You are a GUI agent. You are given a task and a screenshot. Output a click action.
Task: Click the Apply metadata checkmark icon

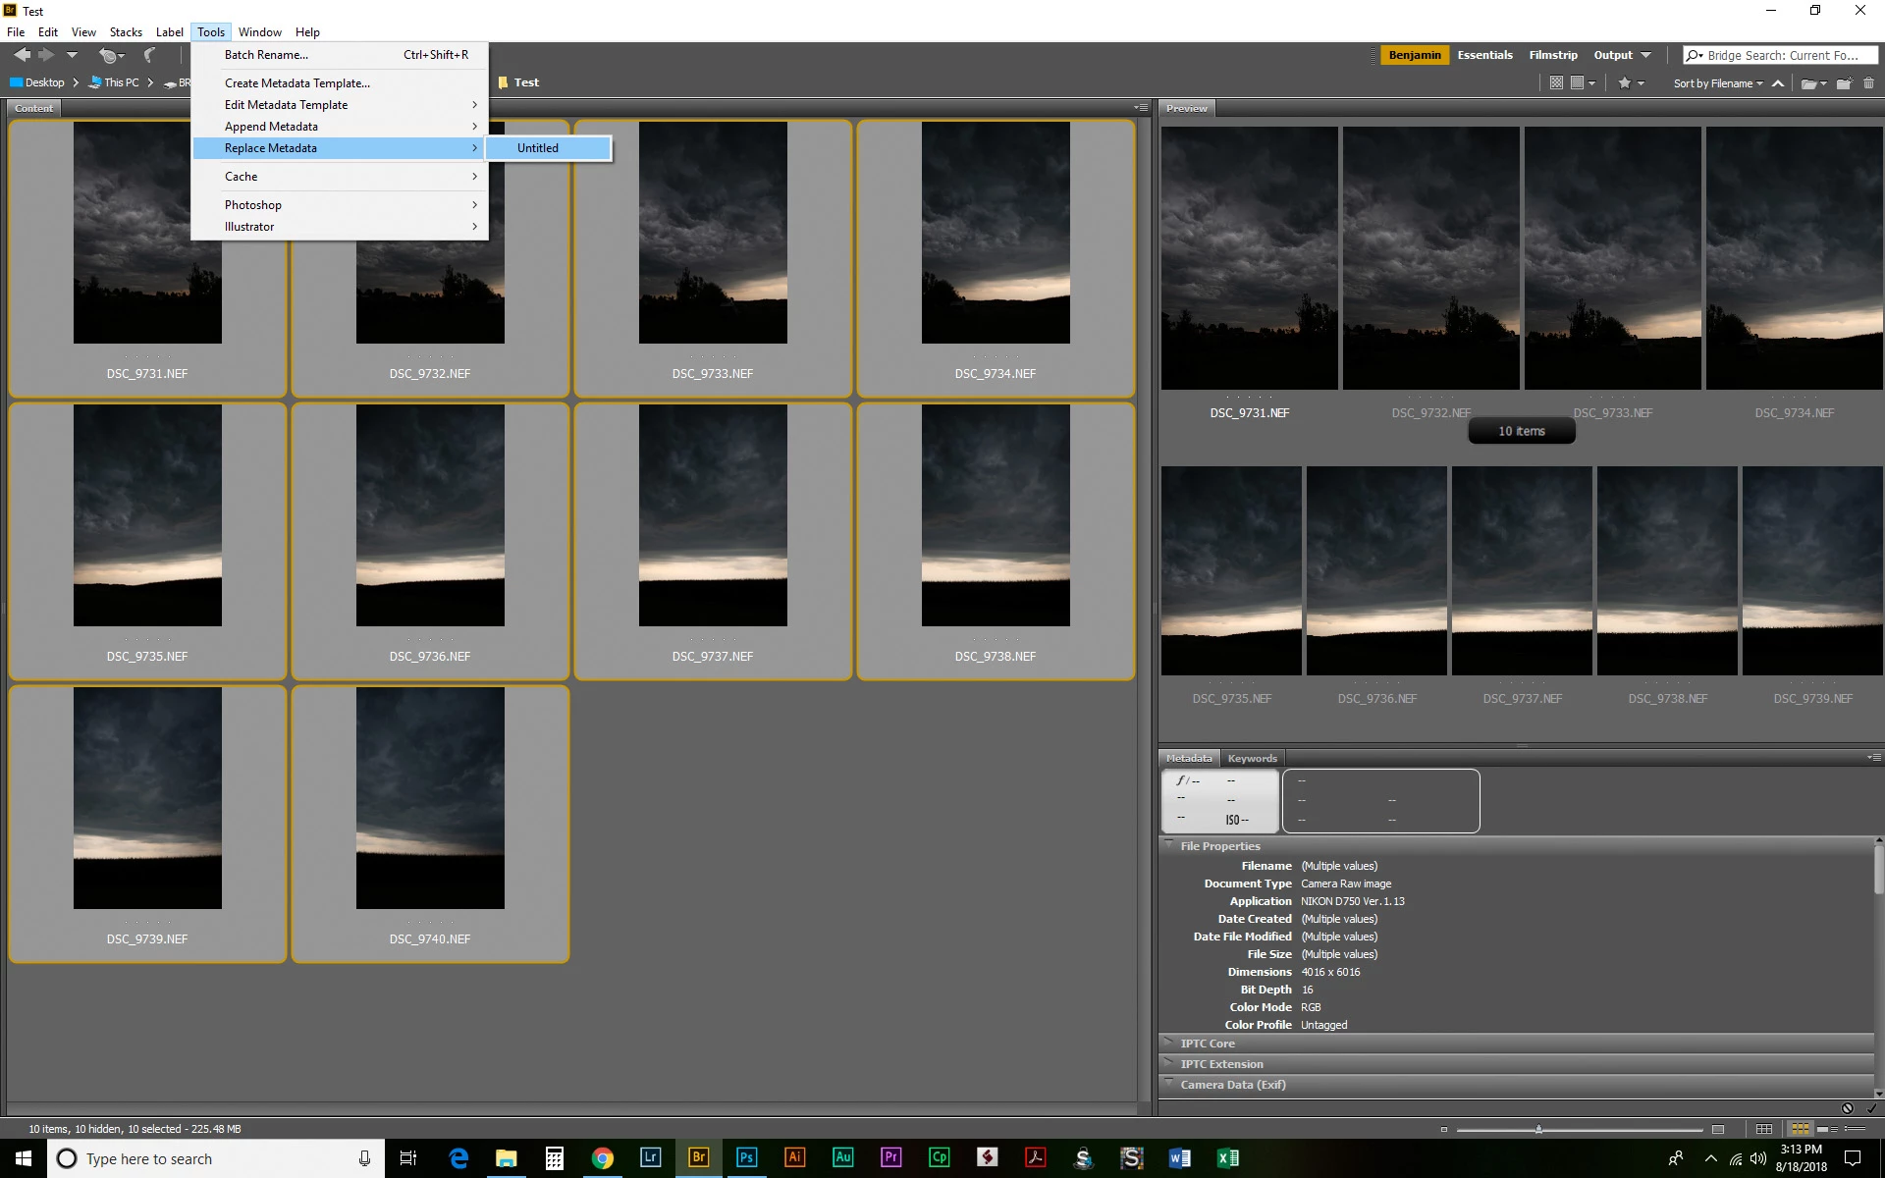[1871, 1108]
